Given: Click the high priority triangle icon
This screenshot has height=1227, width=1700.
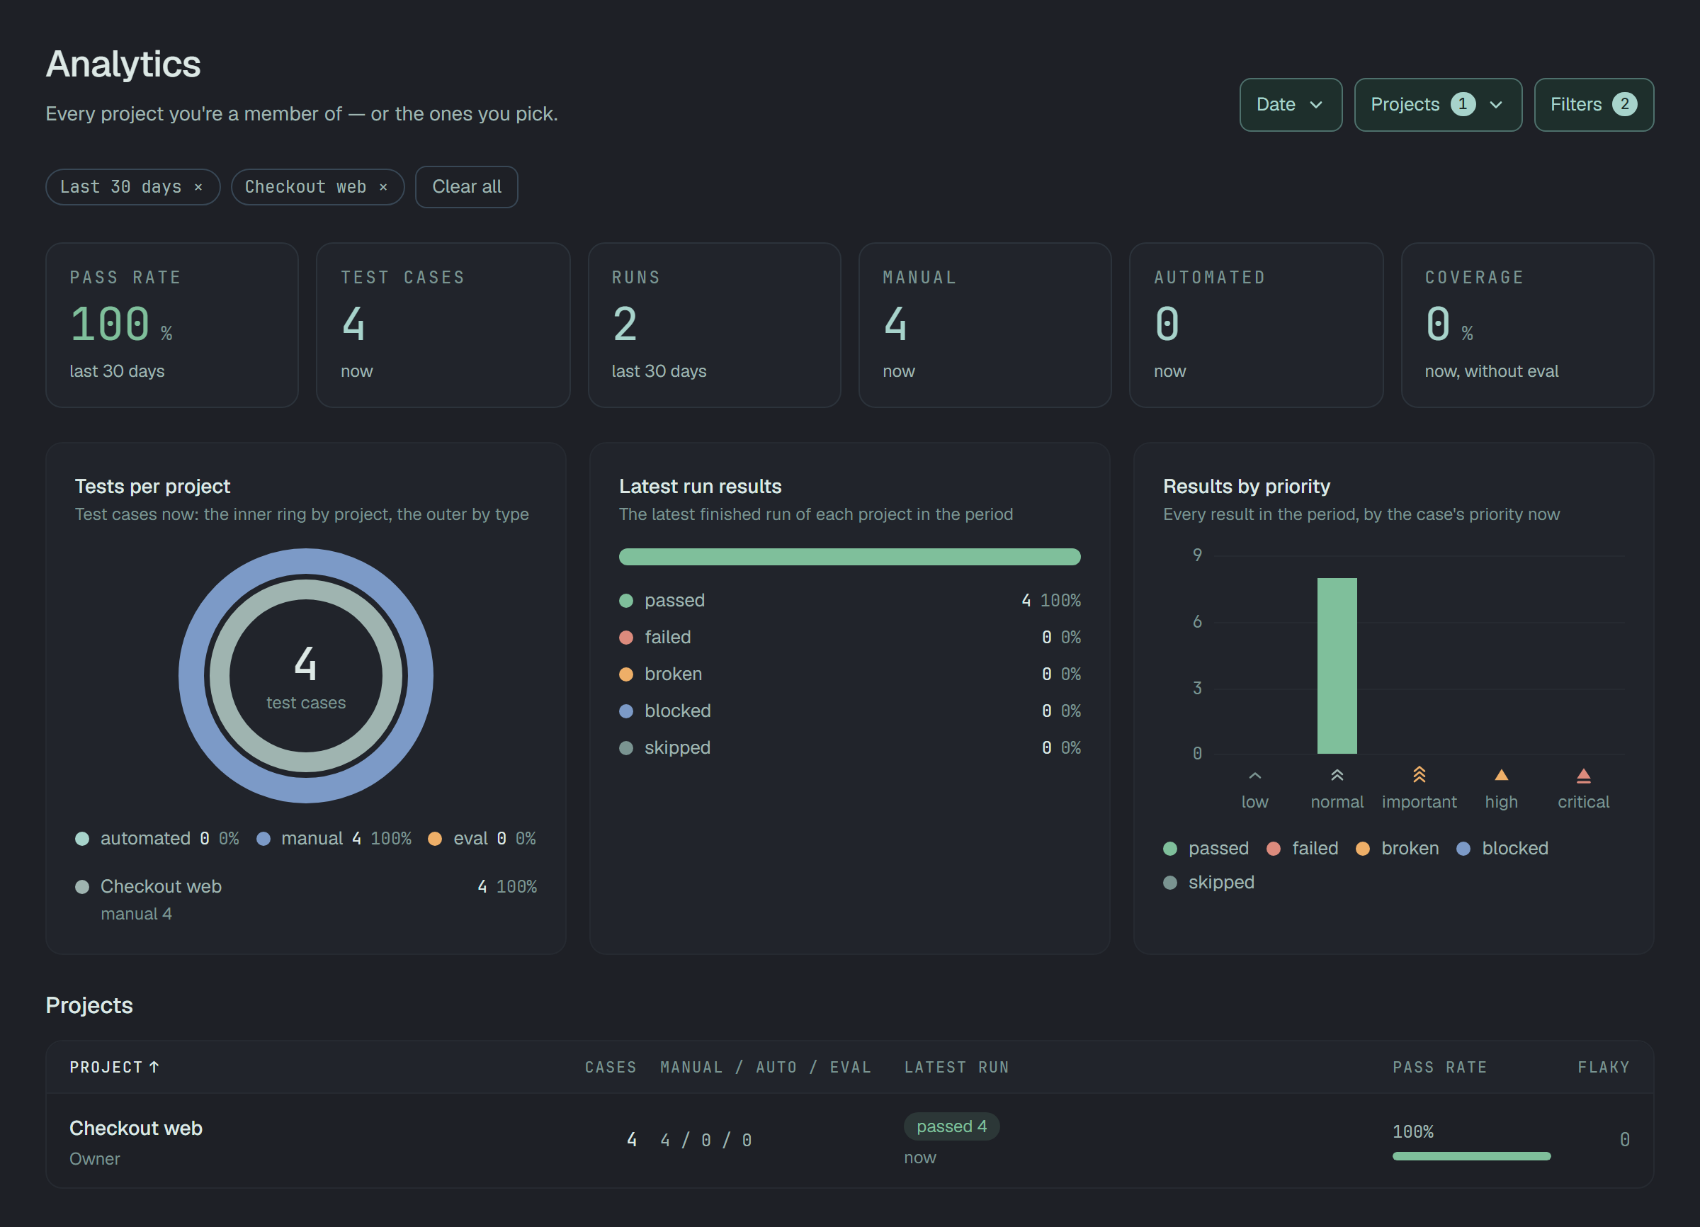Looking at the screenshot, I should [1501, 775].
